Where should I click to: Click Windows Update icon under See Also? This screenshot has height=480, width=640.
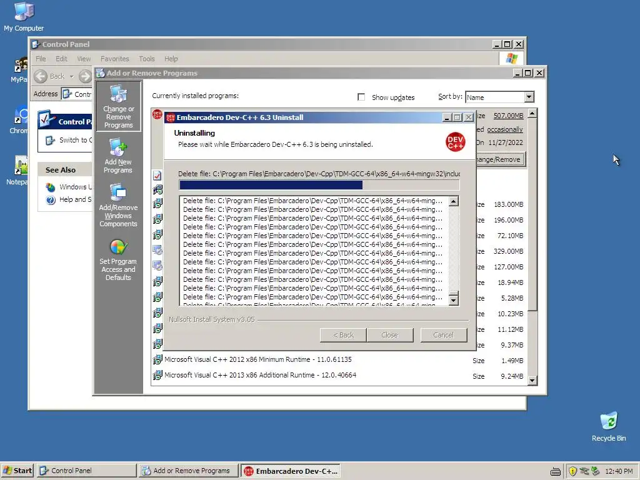click(51, 187)
